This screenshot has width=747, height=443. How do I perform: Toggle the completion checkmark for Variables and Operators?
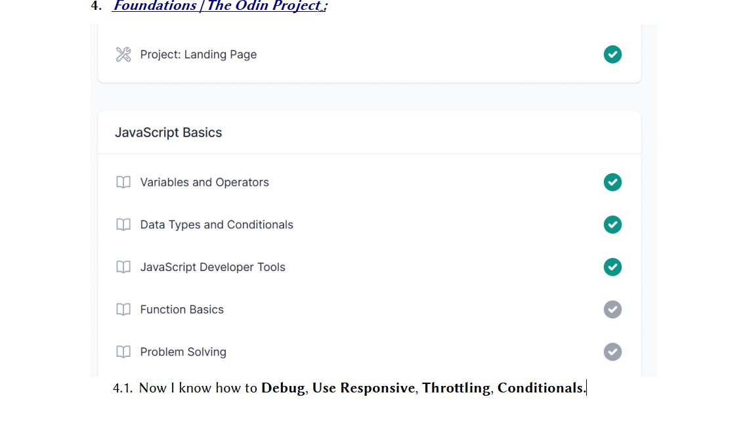pyautogui.click(x=612, y=182)
